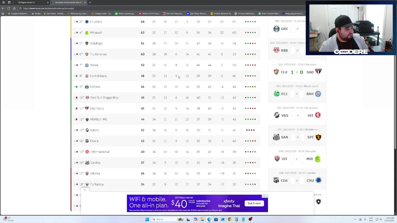Click the Santos crest in the 16th place row
Screen dimensions: 397x223
[x=87, y=163]
